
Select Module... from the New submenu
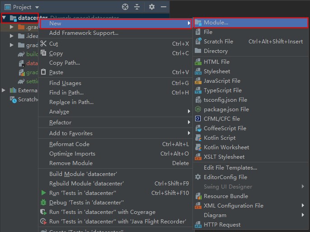click(x=216, y=23)
